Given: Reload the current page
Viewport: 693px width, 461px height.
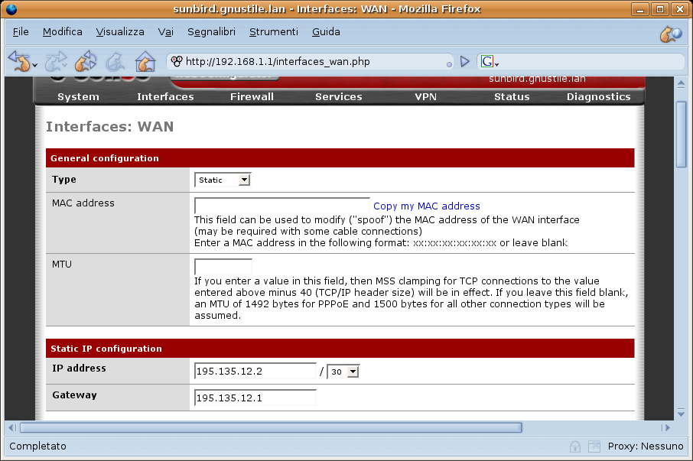Looking at the screenshot, I should pyautogui.click(x=86, y=61).
